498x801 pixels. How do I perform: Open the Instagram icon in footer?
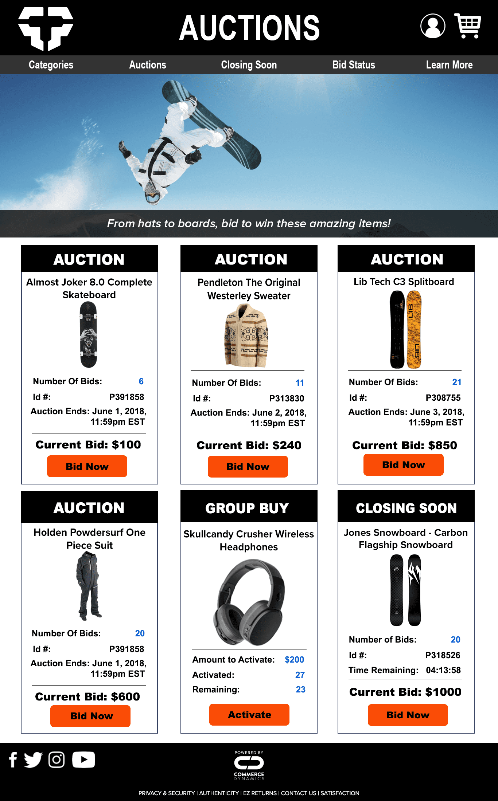[57, 760]
